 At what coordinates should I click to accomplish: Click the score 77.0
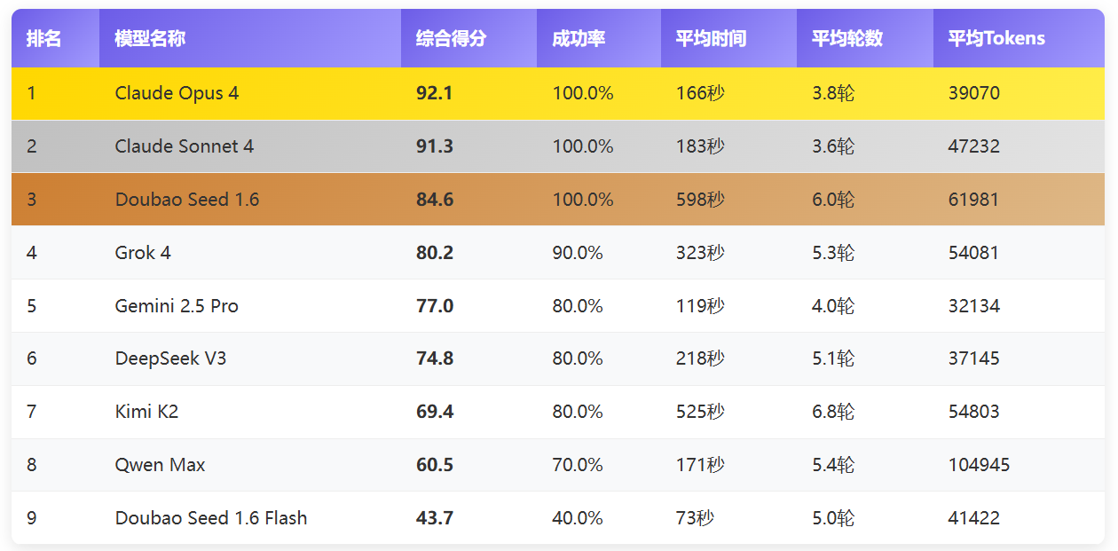pos(435,306)
